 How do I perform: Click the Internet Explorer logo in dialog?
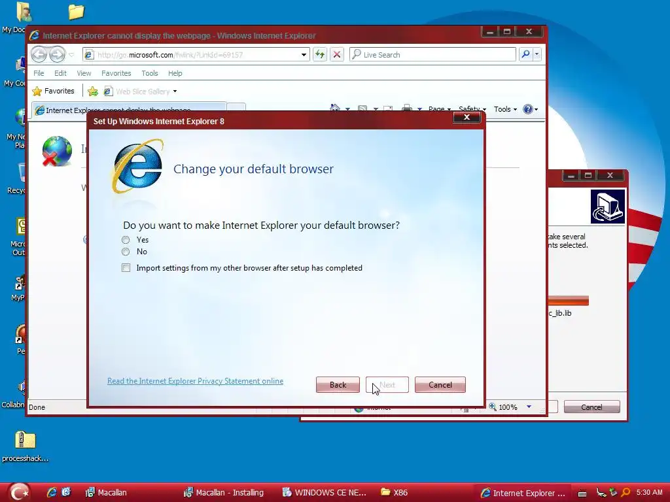coord(137,167)
